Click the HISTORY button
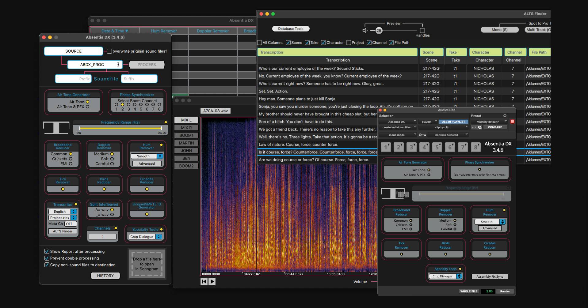Viewport: 588px width, 308px height. tap(105, 276)
